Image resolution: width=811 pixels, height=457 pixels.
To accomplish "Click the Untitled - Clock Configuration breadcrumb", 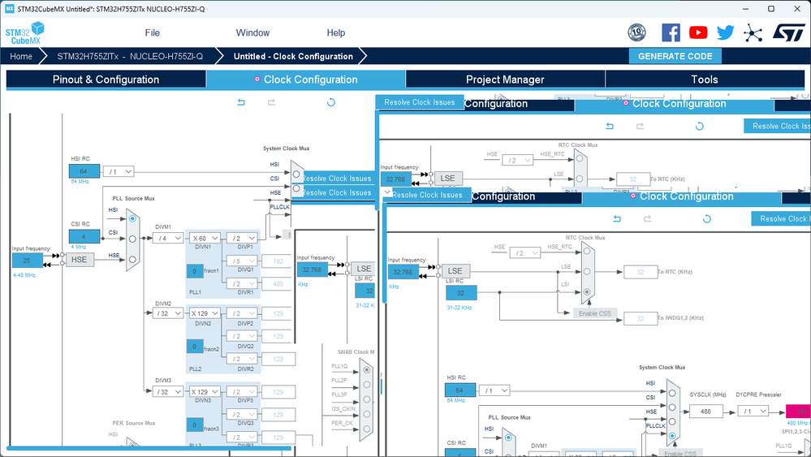I will pyautogui.click(x=293, y=56).
